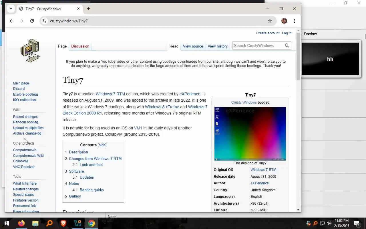Screen dimensions: 366x229
Task: Open the Tiny7 desktop screenshot thumbnail
Action: pos(250,134)
